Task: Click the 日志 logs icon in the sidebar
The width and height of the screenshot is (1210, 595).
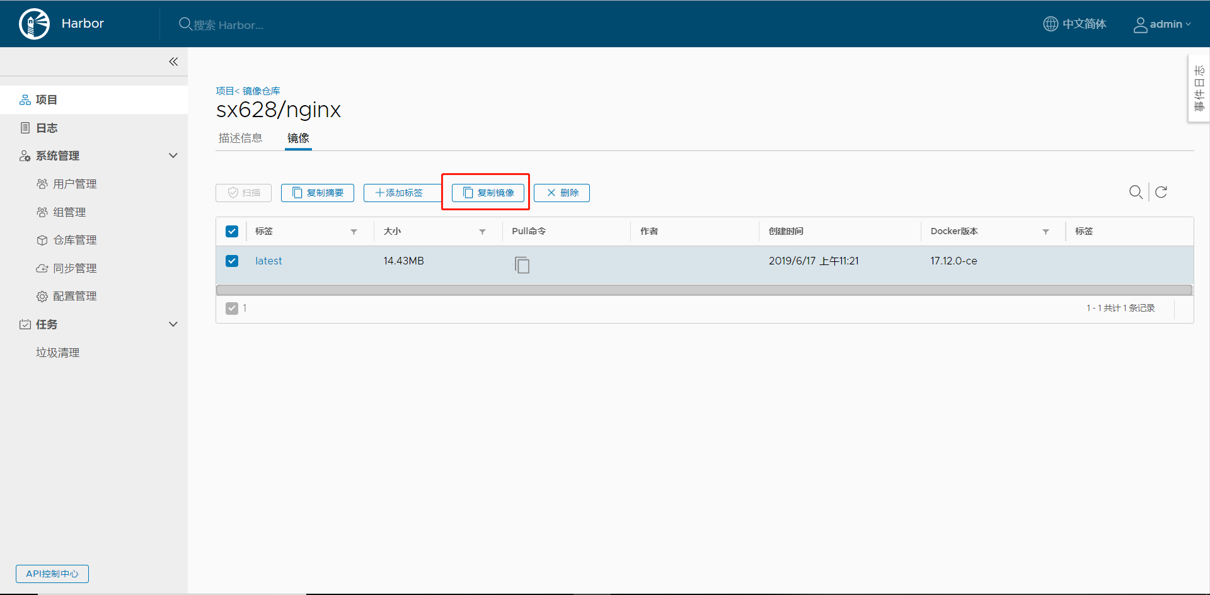Action: [25, 128]
